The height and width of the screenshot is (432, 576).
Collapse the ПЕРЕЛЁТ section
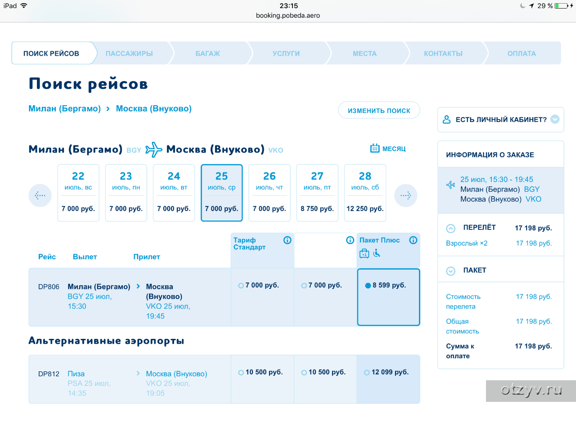[450, 228]
